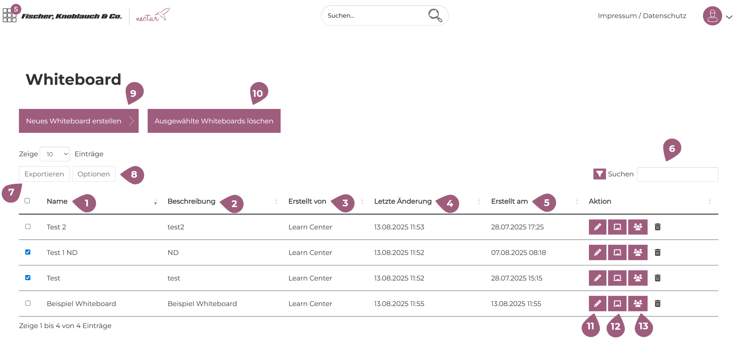Open the Optionen table options menu
736x341 pixels.
pos(94,174)
